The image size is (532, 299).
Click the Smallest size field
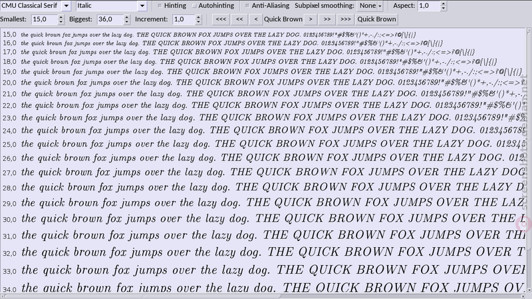[x=44, y=19]
